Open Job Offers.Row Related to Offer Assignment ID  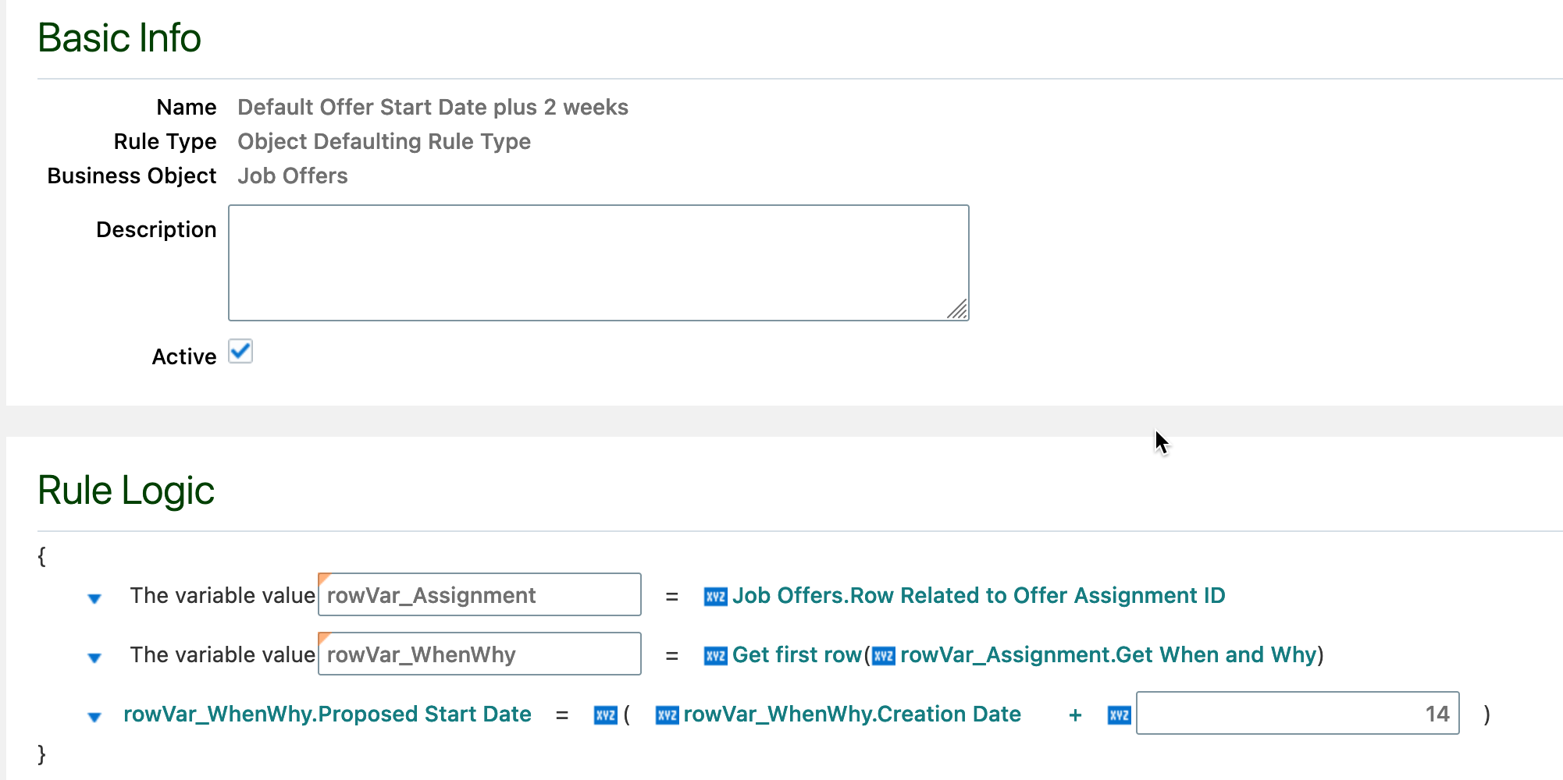coord(979,595)
